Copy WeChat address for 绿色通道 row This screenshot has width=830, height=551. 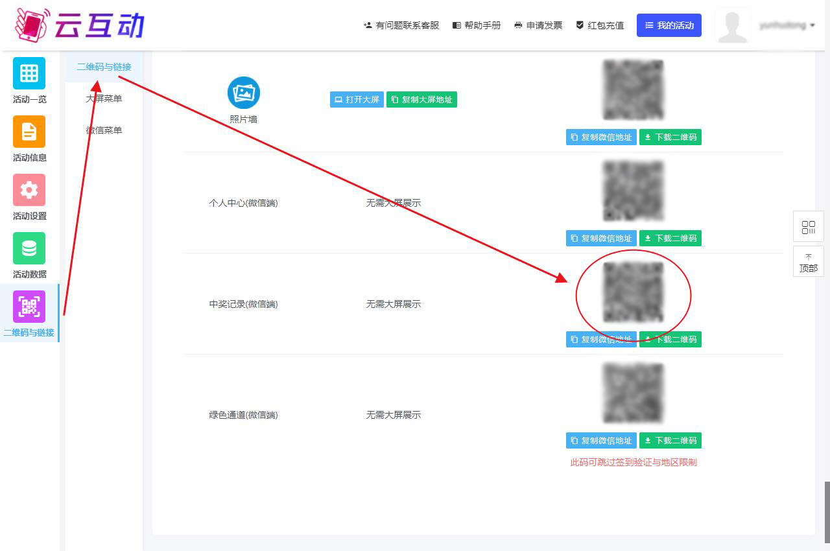coord(601,441)
